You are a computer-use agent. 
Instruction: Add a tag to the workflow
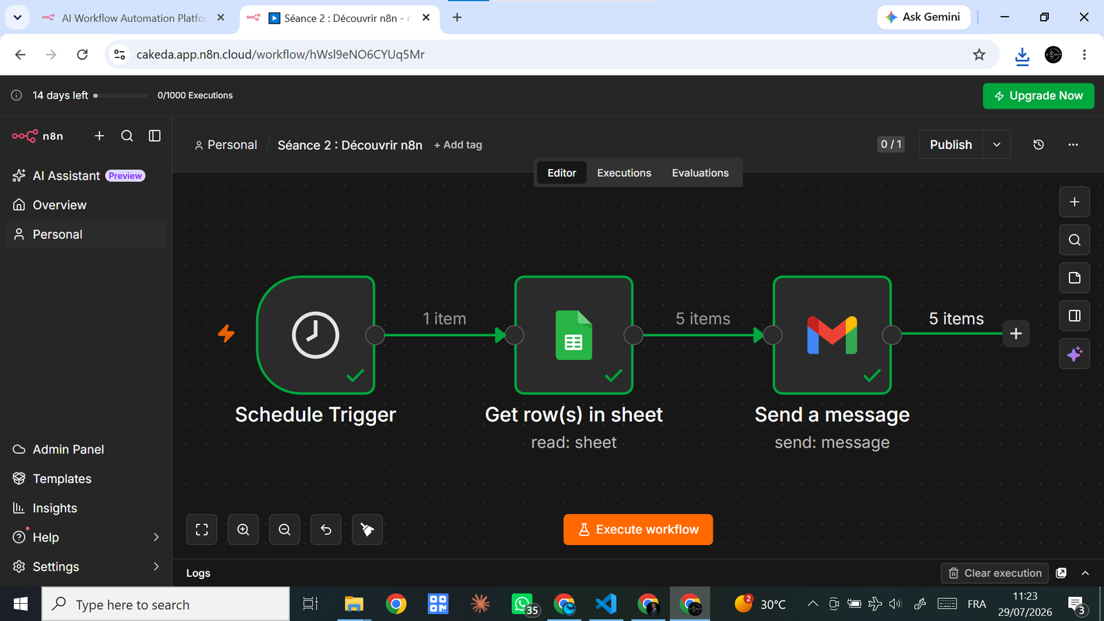(458, 145)
